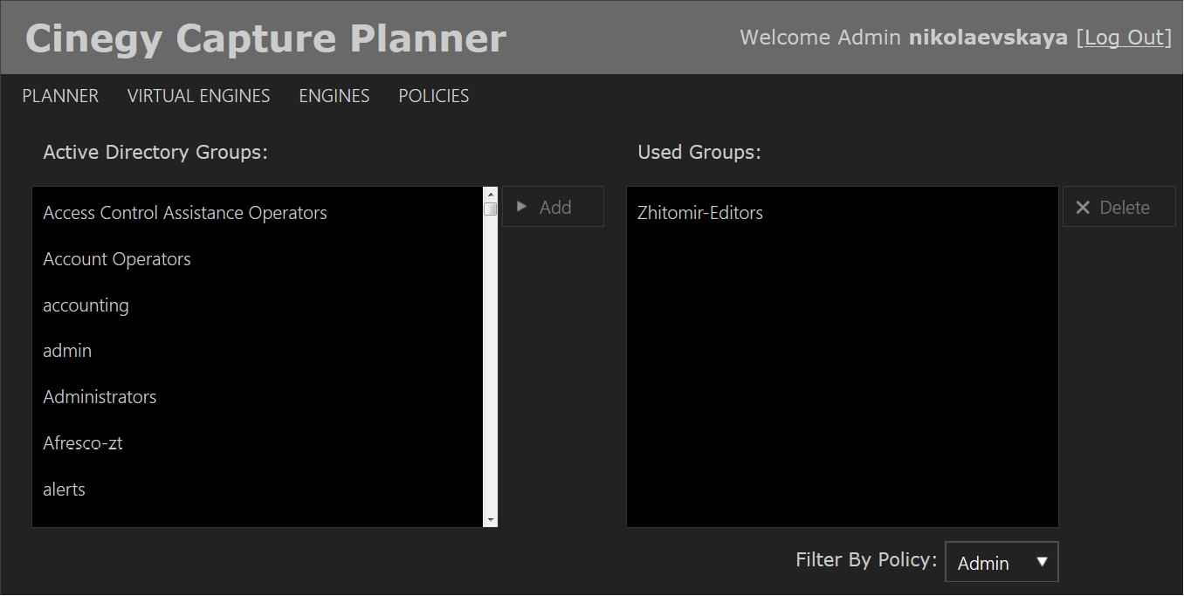Select Zhitomir-Editors in Used Groups

(842, 213)
